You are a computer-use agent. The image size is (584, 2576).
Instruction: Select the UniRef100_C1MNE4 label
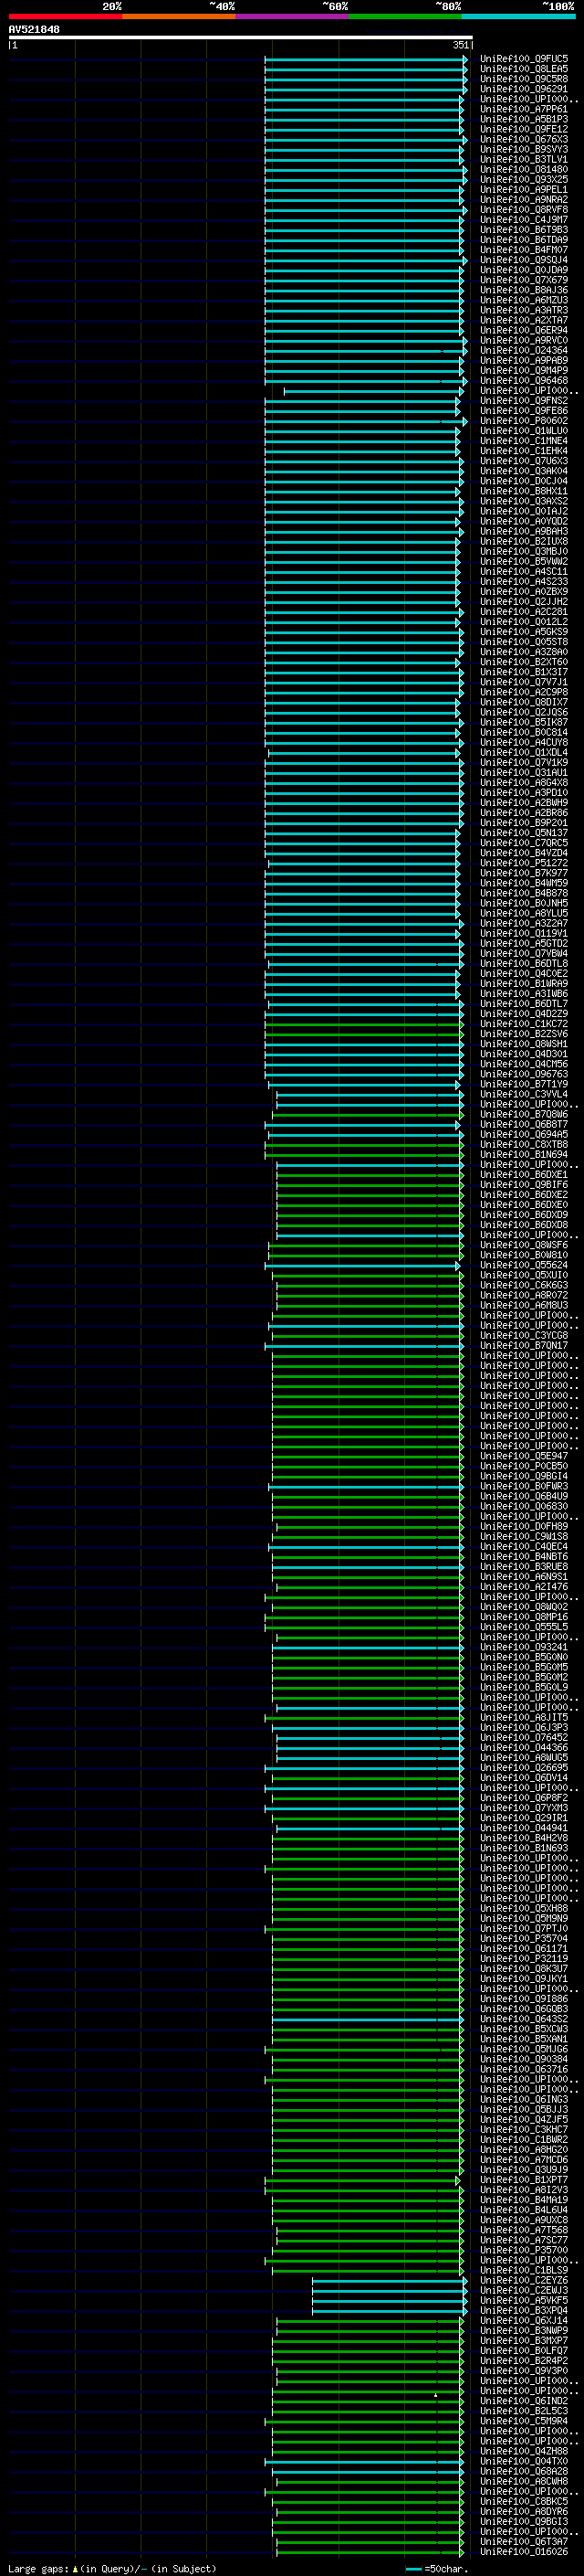click(524, 441)
